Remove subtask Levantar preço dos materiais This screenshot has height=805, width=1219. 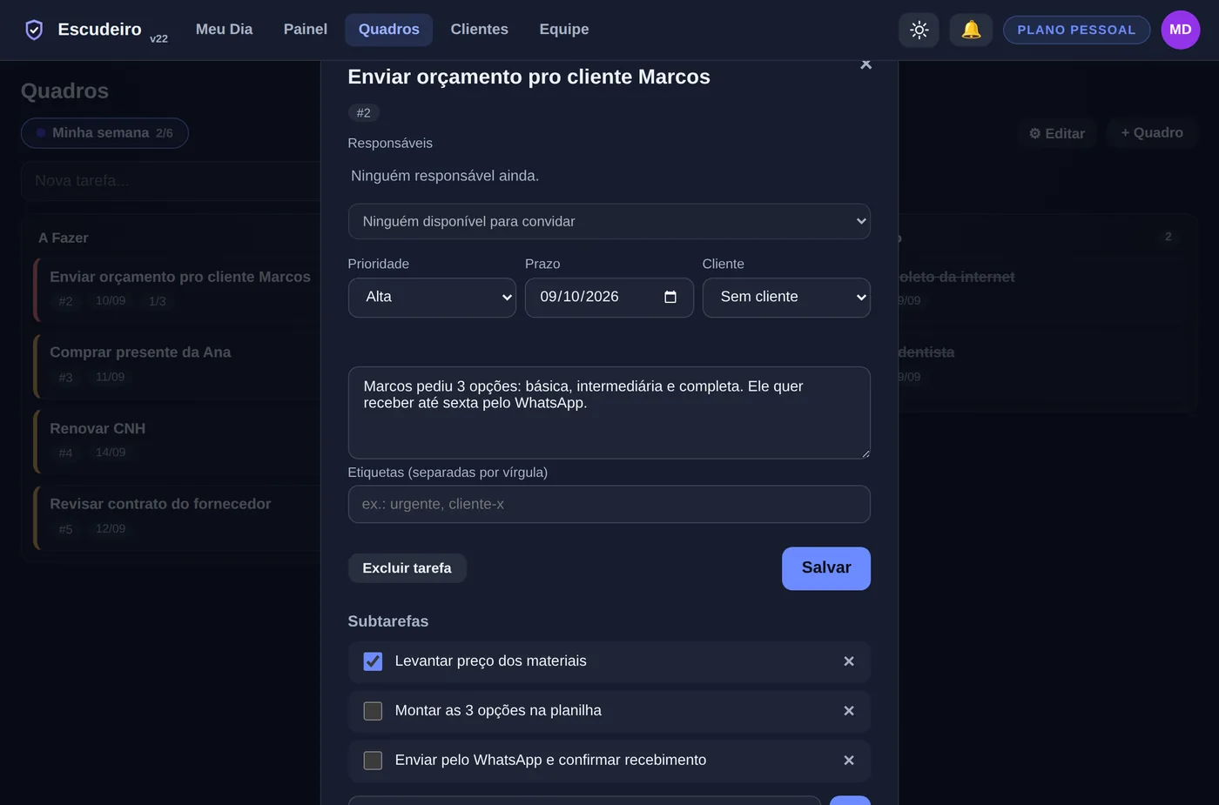(849, 661)
